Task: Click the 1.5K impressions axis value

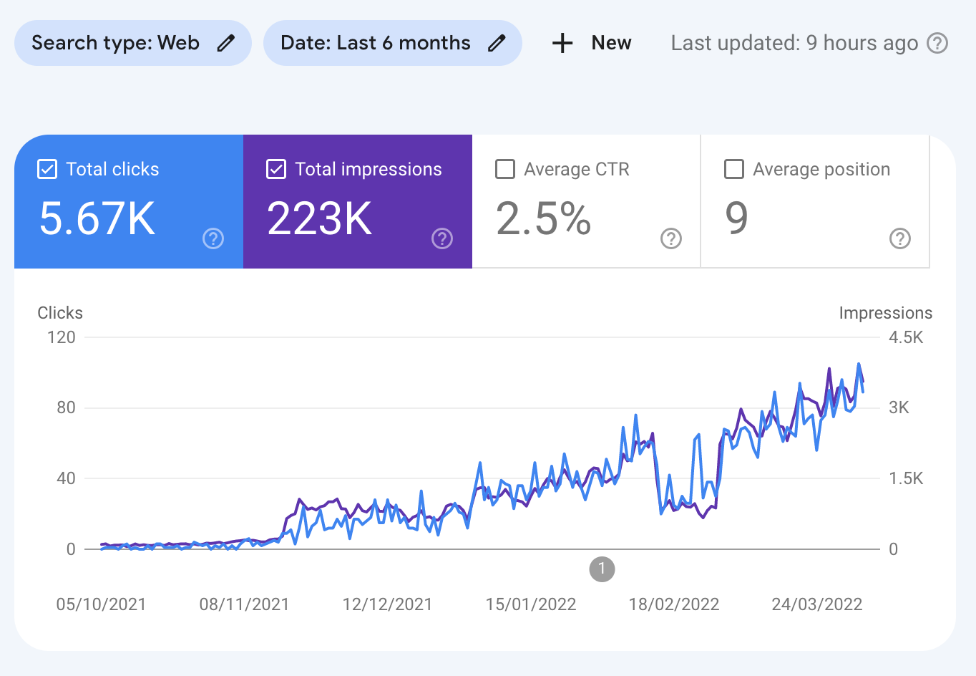Action: click(906, 478)
